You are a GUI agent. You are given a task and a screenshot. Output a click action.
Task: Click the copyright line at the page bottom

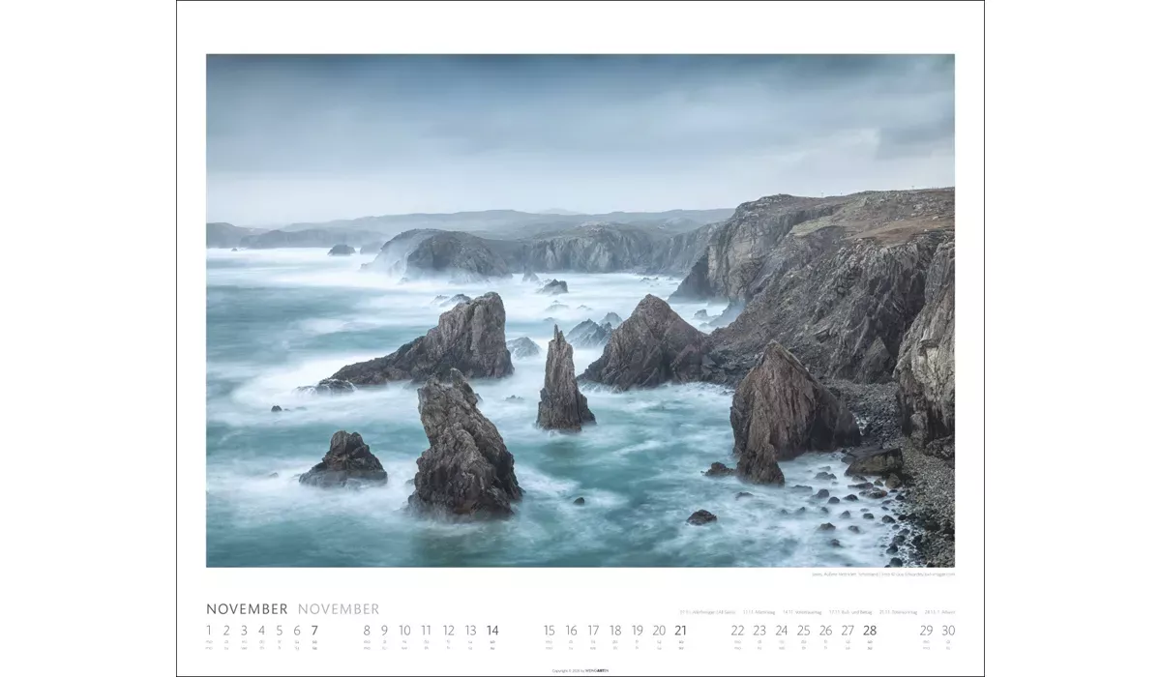click(x=580, y=670)
